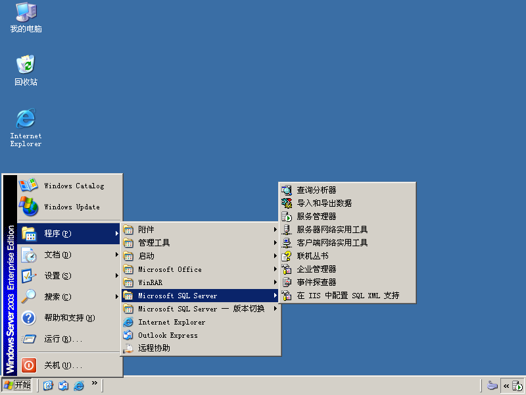Open 帮助和支持(H) from Start menu
The height and width of the screenshot is (395, 526).
pos(70,318)
